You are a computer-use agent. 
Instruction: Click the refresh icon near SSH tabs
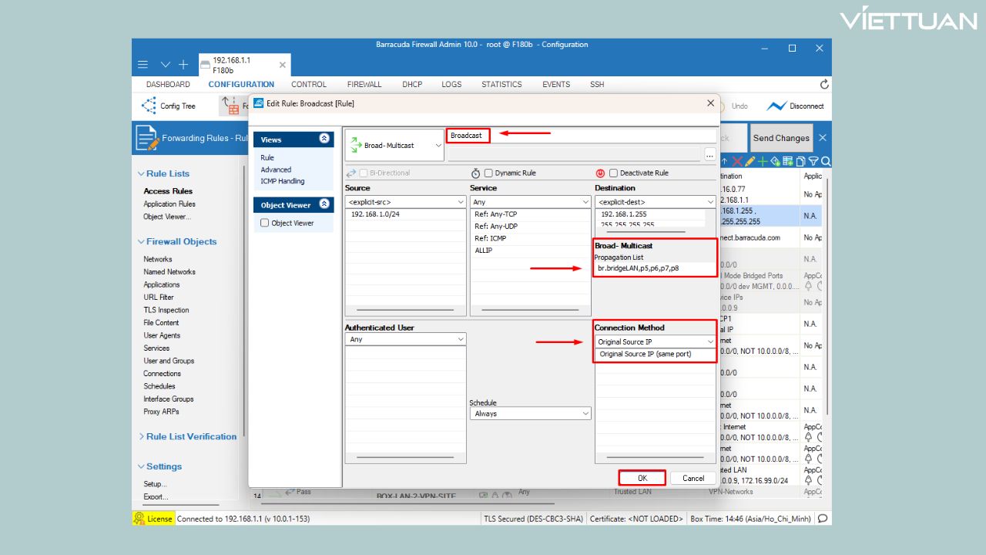(824, 84)
